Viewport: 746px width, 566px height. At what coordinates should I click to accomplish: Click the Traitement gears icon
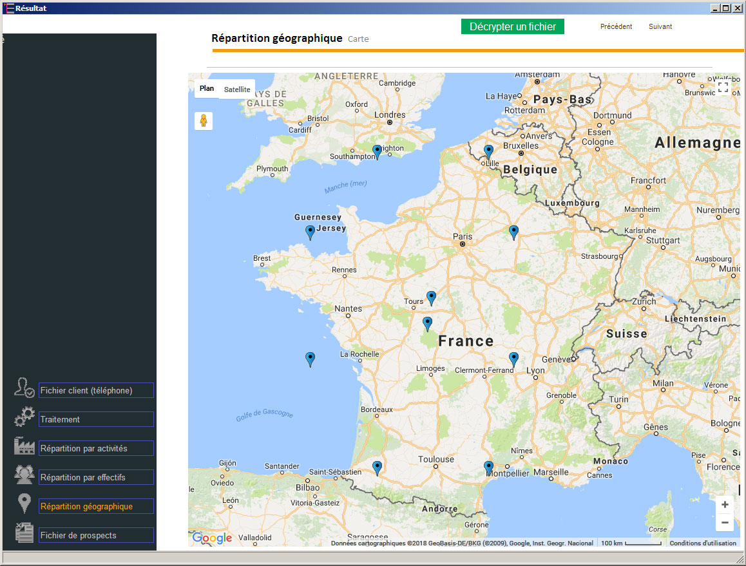click(24, 417)
